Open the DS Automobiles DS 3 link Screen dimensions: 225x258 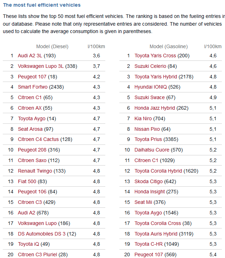pos(42,234)
